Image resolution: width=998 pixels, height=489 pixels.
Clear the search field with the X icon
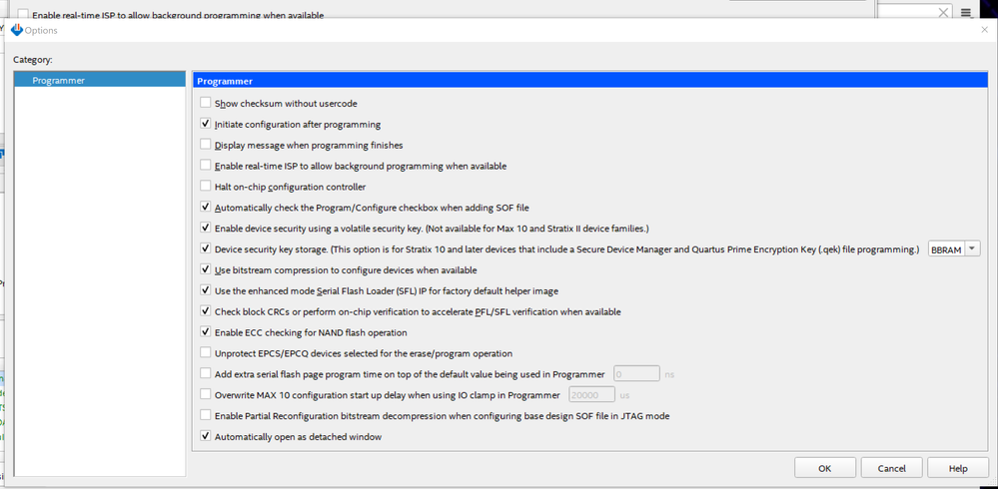(943, 13)
